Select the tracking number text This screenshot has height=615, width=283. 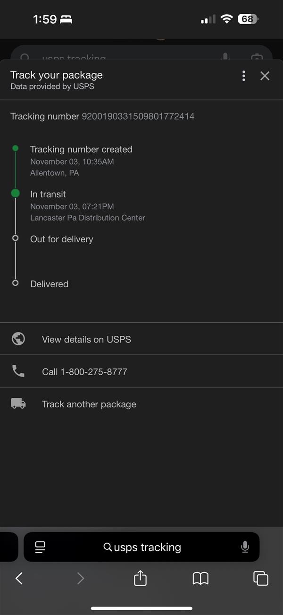point(138,116)
